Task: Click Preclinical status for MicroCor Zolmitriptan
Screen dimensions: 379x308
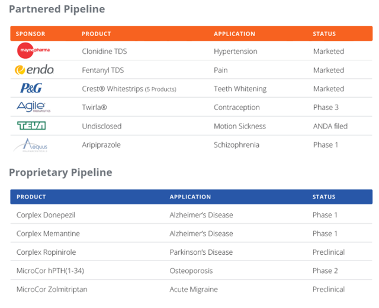Action: (329, 290)
